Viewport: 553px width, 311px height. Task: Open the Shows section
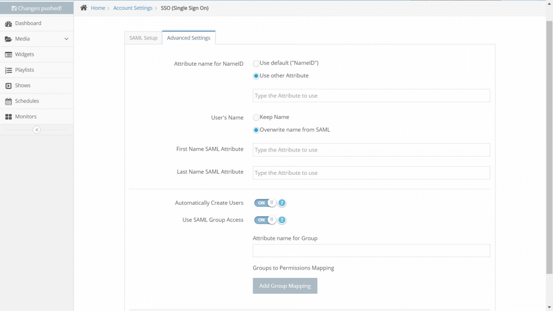pyautogui.click(x=9, y=85)
